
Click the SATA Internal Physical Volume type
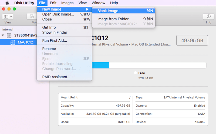tap(184, 97)
